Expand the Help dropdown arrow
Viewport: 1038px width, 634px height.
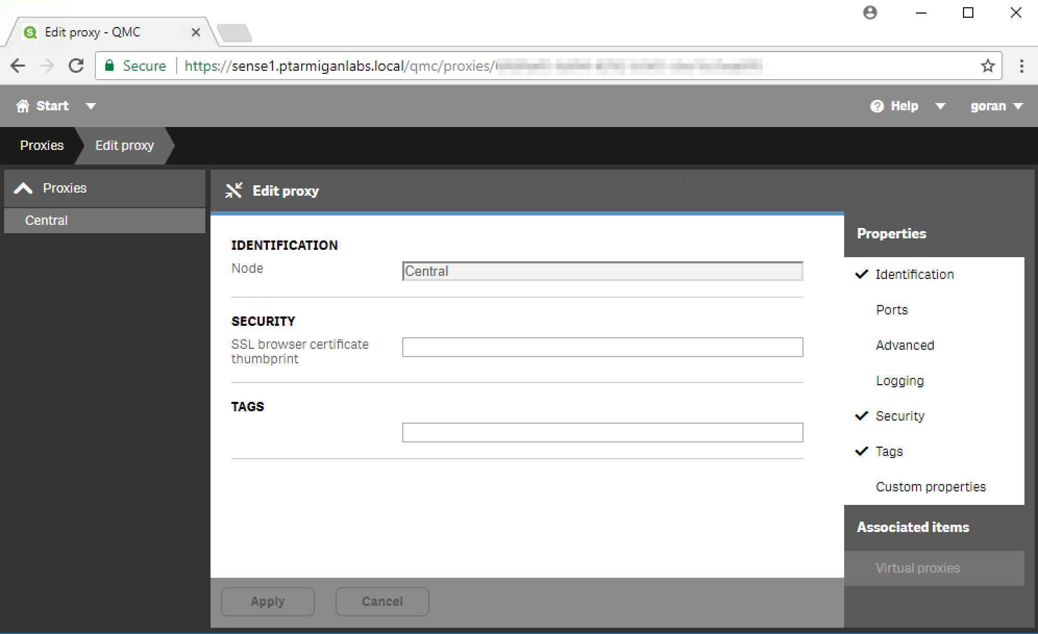pyautogui.click(x=940, y=106)
